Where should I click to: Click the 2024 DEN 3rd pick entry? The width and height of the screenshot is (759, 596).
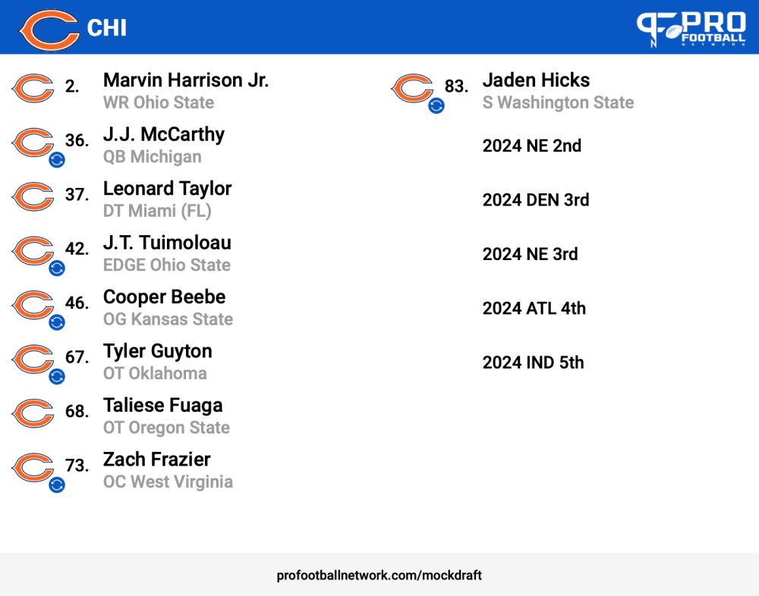tap(536, 199)
